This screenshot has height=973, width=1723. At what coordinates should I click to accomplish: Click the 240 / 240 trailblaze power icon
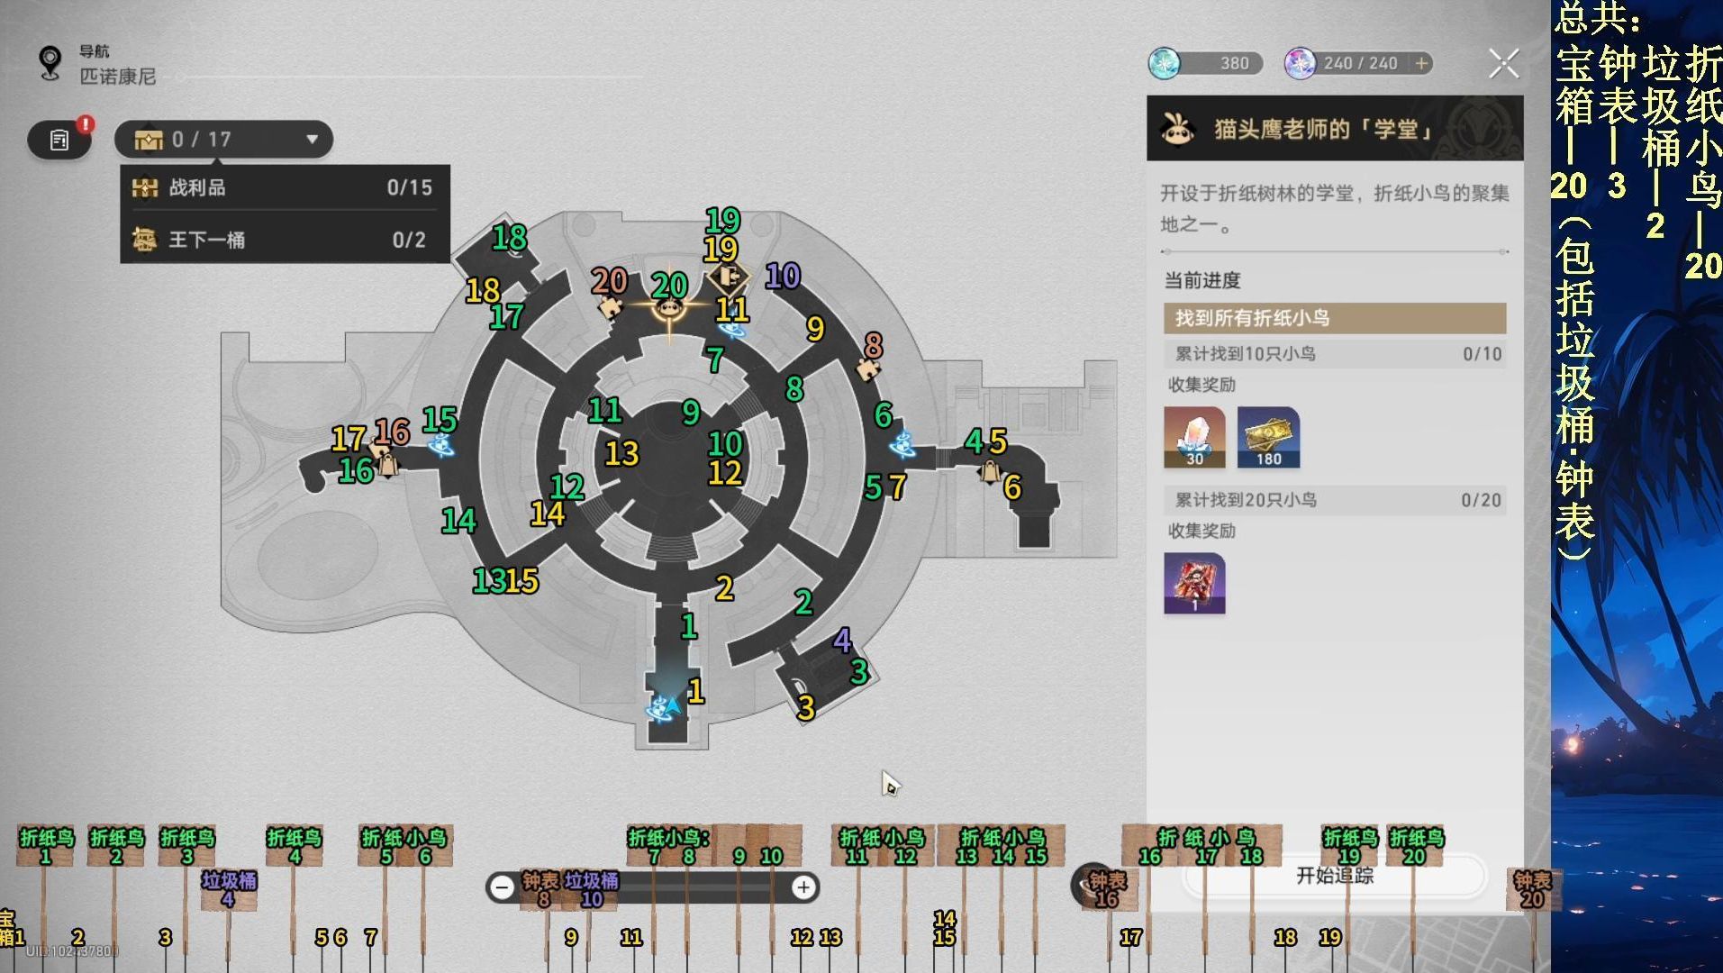[x=1300, y=63]
